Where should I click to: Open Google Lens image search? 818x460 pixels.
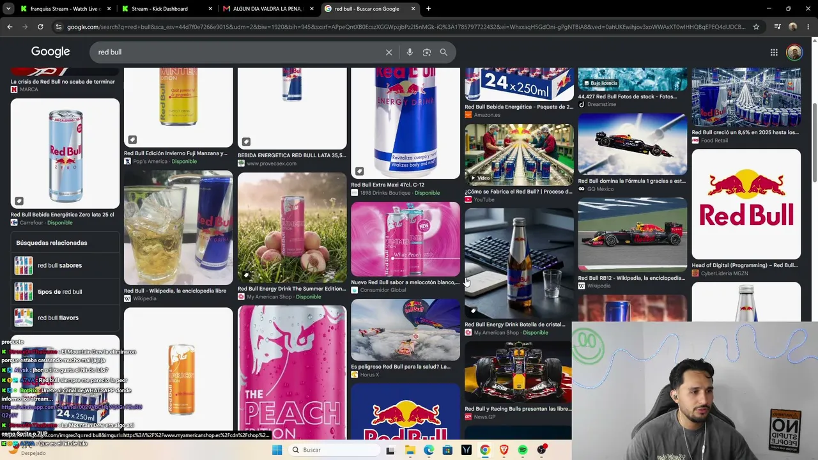[x=427, y=52]
